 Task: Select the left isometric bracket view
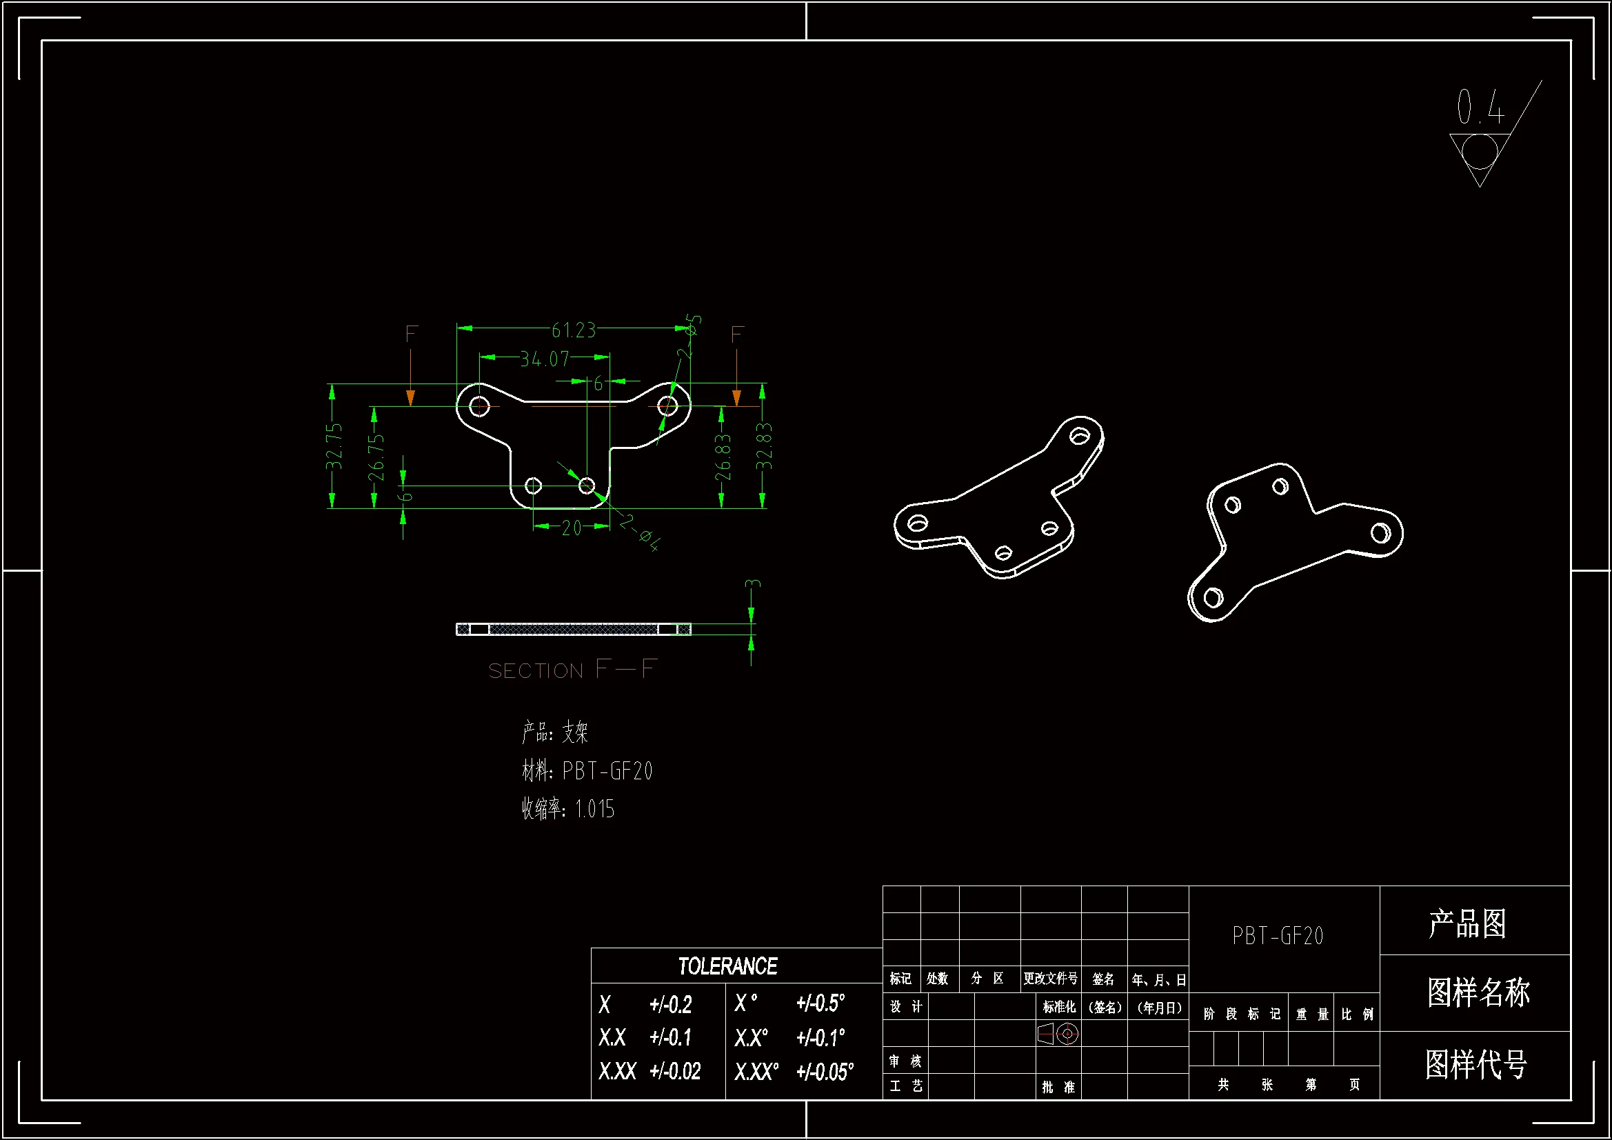pos(1000,499)
